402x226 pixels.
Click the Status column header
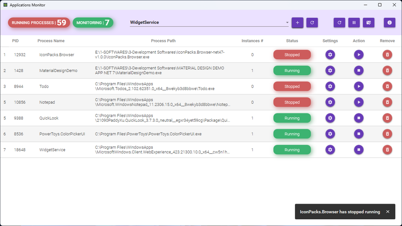(292, 41)
